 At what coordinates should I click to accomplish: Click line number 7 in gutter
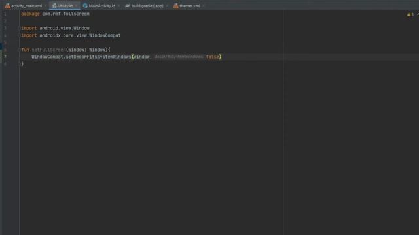pyautogui.click(x=5, y=57)
